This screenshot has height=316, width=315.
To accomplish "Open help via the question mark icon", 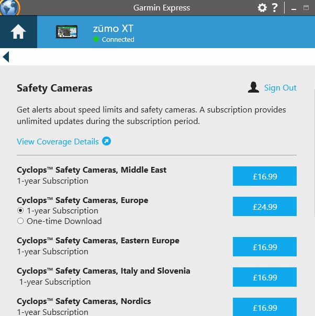I will [275, 8].
